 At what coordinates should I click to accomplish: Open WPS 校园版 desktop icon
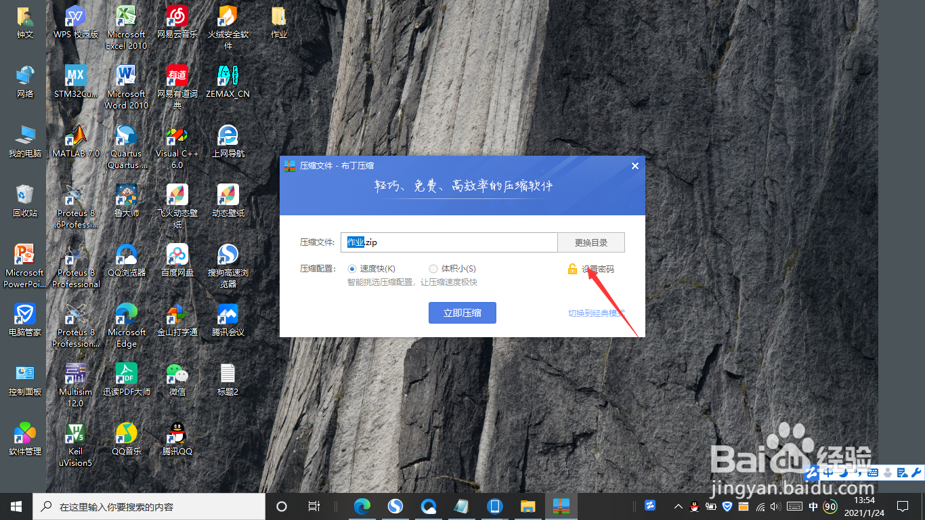76,22
